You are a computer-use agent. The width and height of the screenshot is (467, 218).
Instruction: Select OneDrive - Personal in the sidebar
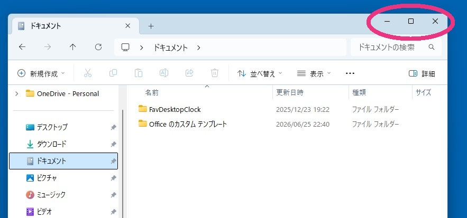[x=63, y=93]
